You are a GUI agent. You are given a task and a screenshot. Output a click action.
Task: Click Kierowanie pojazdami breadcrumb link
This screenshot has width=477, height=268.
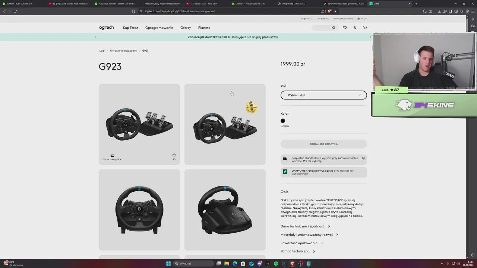point(123,51)
